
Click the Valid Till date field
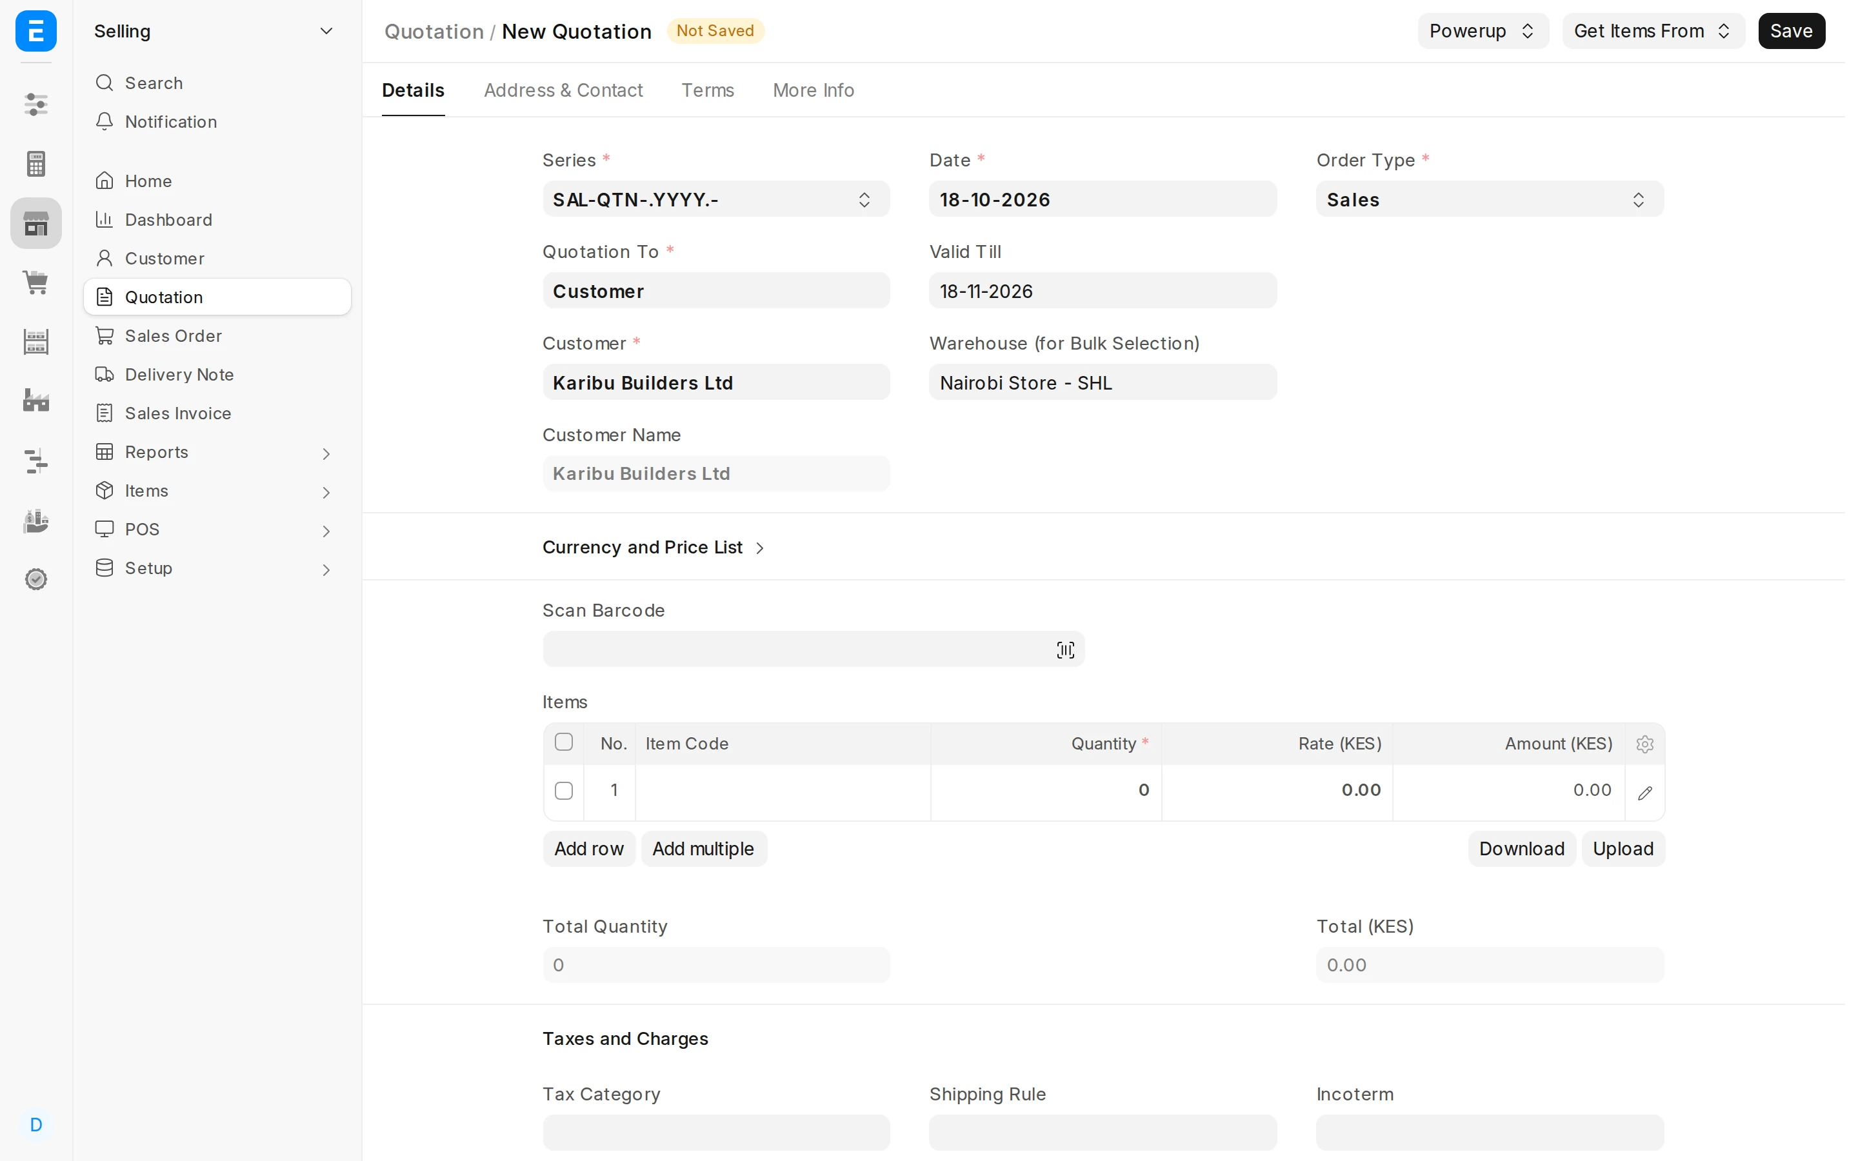[x=1102, y=291]
